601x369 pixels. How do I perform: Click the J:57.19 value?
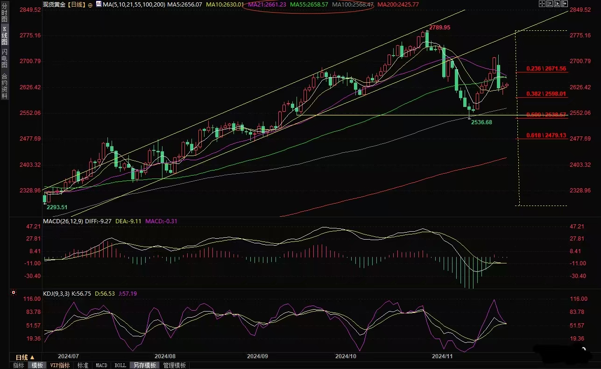tap(127, 293)
